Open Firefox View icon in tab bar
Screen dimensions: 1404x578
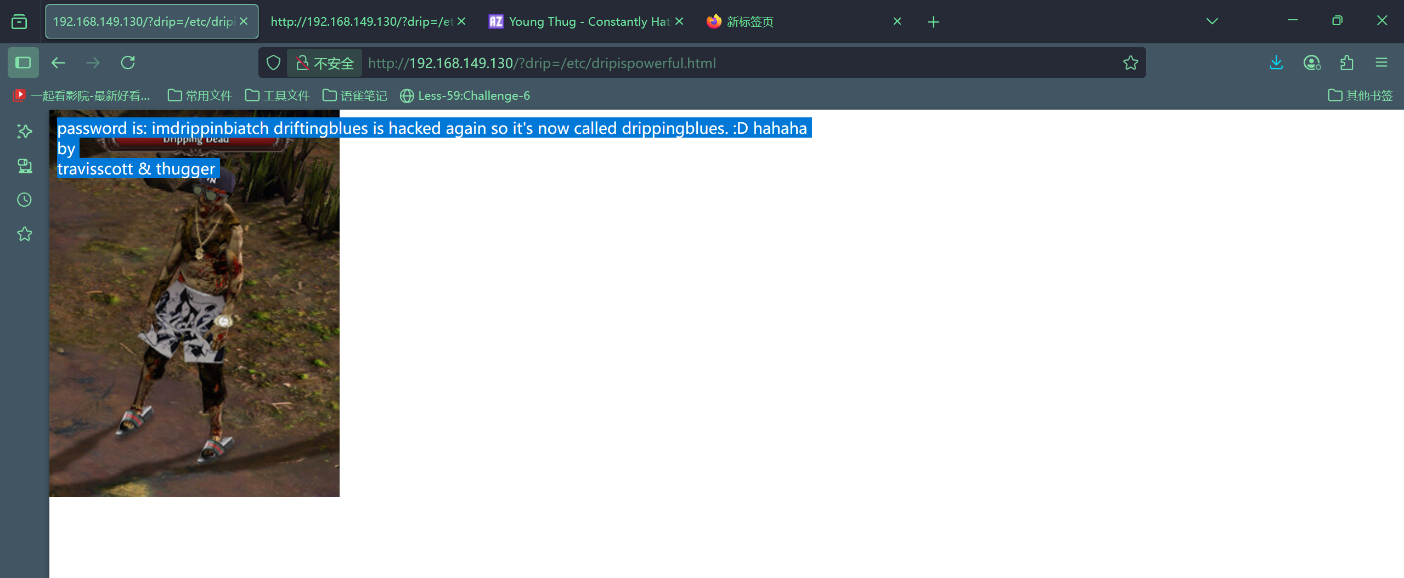coord(19,21)
